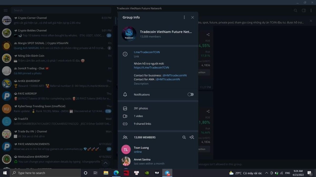316x177 pixels.
Task: Click the Telegram taskbar icon
Action: [x=167, y=173]
